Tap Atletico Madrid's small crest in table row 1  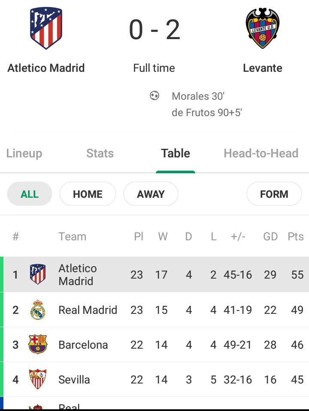(38, 274)
